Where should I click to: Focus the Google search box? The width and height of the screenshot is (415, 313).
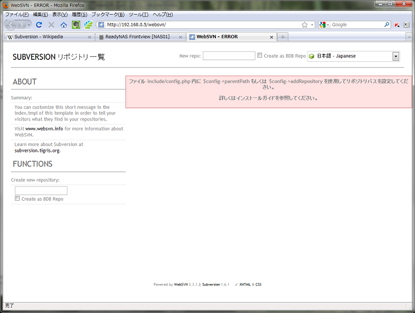(357, 25)
